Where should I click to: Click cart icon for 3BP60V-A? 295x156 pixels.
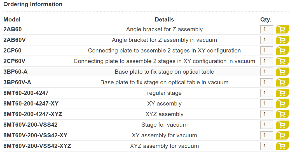(282, 82)
